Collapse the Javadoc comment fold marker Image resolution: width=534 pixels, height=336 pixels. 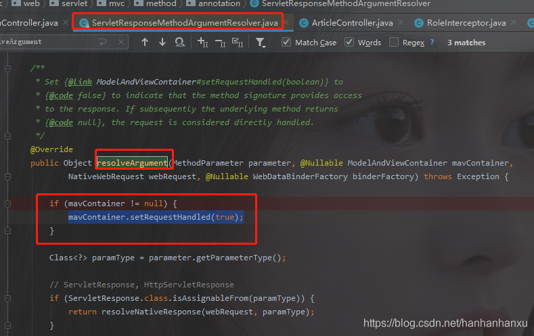click(8, 68)
